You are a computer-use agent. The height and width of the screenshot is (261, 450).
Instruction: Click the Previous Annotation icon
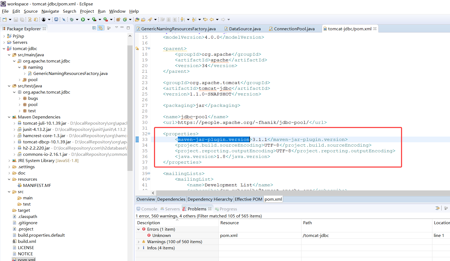(194, 19)
